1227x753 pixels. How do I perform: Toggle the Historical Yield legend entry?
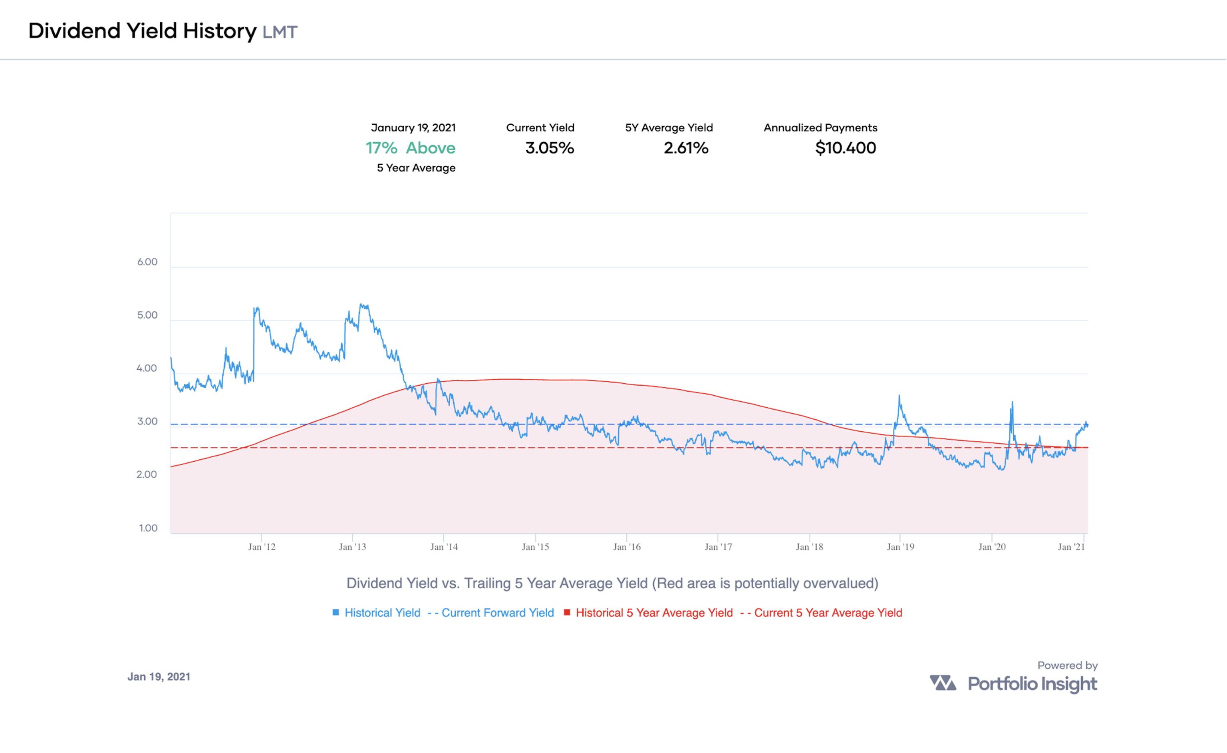pos(381,613)
